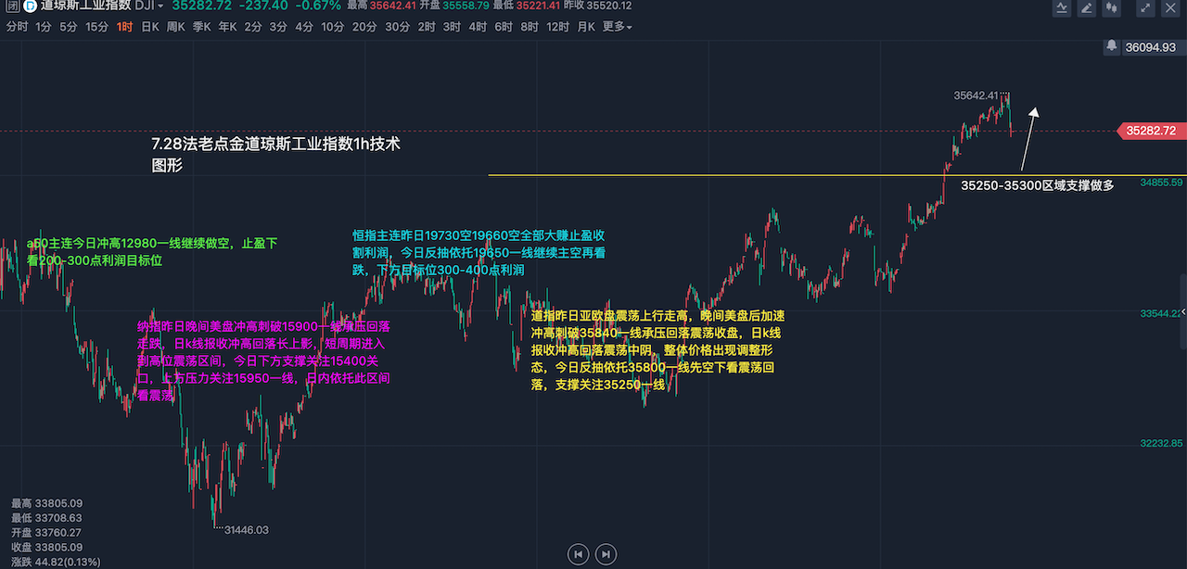Viewport: 1187px width, 569px height.
Task: Select the pencil drawing tool
Action: point(1087,8)
